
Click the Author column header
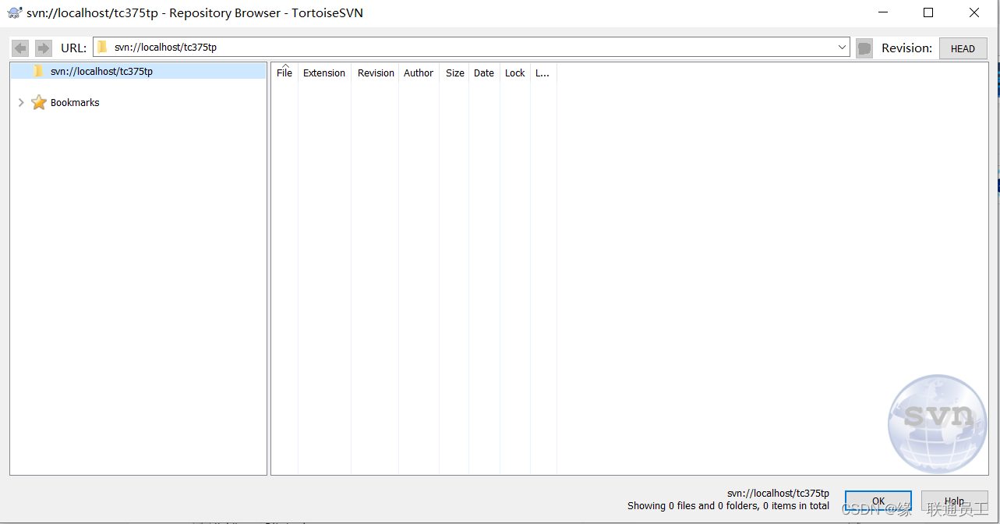pos(418,73)
